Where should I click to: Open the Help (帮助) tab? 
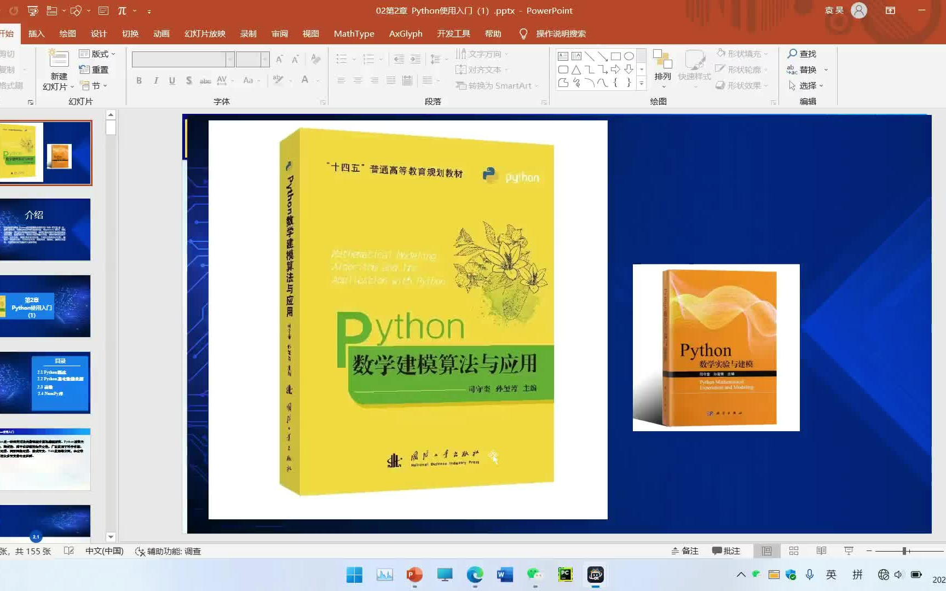coord(493,33)
